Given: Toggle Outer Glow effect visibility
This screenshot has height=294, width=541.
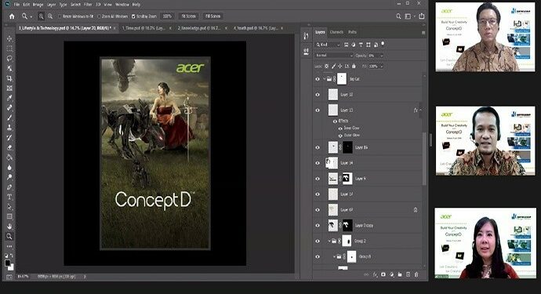Looking at the screenshot, I should click(340, 136).
